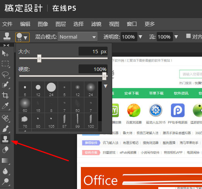Open the 视图 menu

(x=114, y=24)
